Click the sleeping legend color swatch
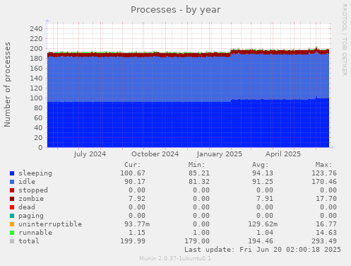Viewport: 351px width, 266px height. [12, 173]
